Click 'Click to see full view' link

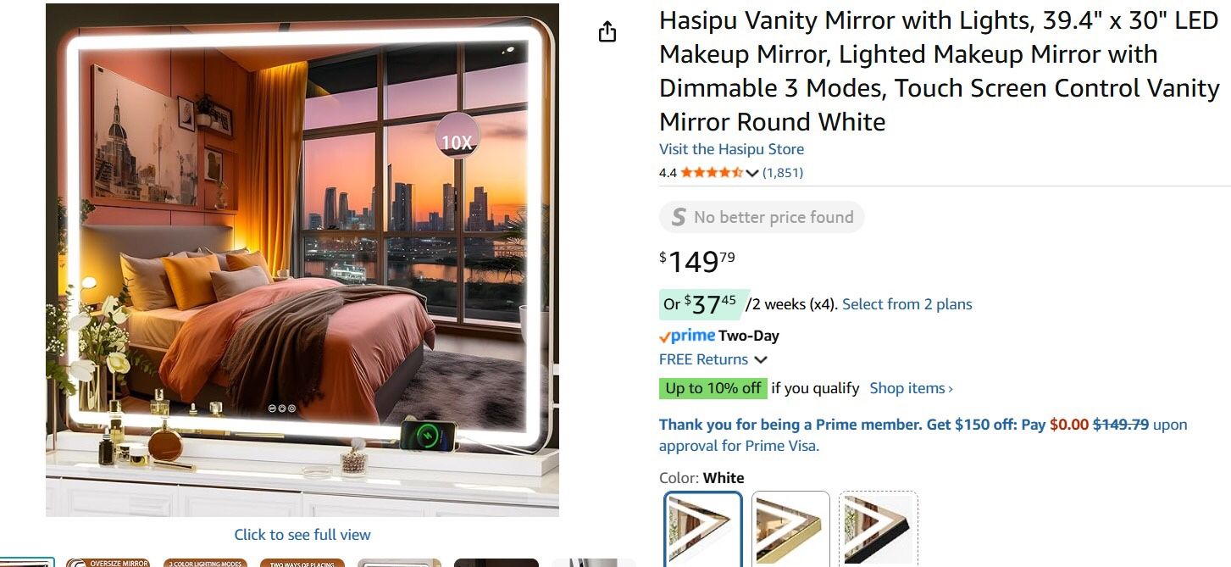(x=302, y=535)
